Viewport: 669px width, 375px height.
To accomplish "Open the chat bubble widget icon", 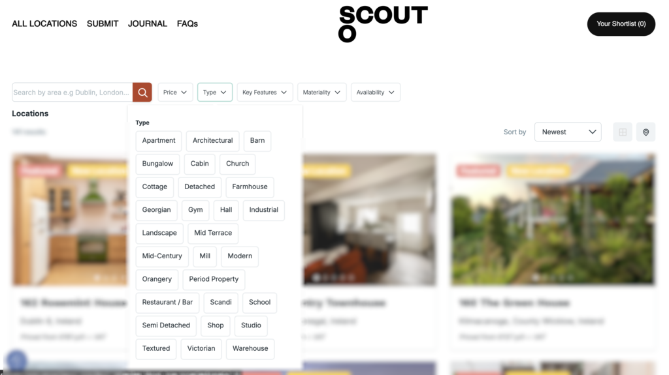I will click(16, 361).
